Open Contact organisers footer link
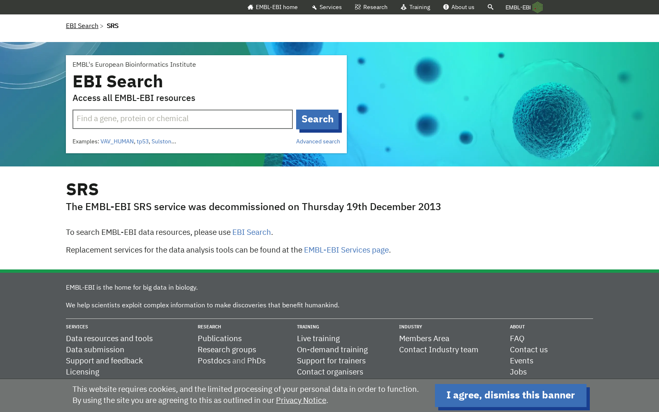This screenshot has height=412, width=659. click(330, 372)
